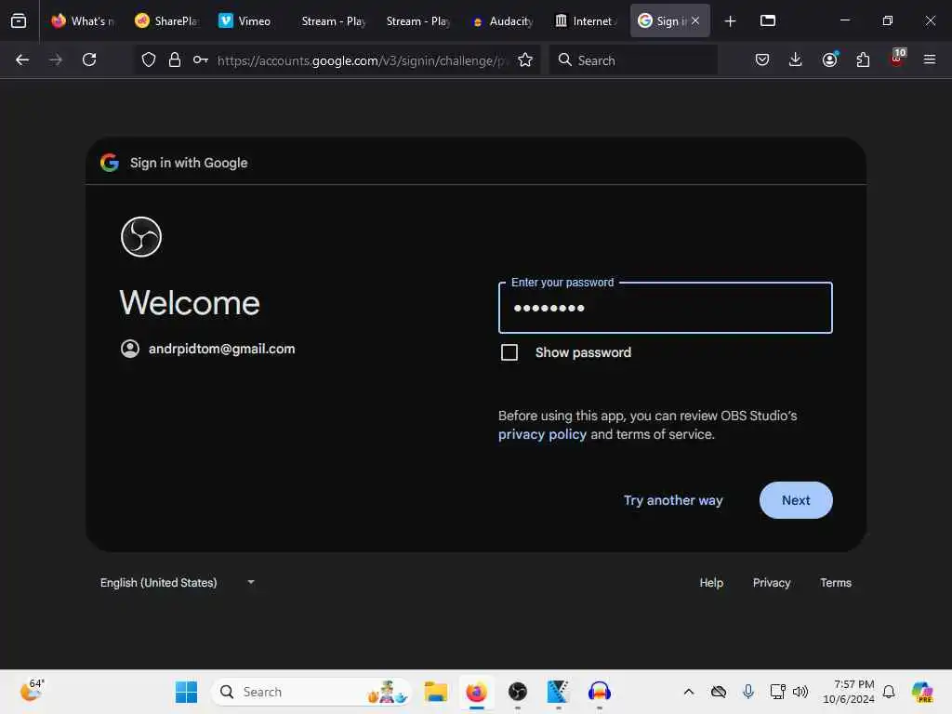Open the Privacy footer link
The height and width of the screenshot is (714, 952).
(x=771, y=582)
